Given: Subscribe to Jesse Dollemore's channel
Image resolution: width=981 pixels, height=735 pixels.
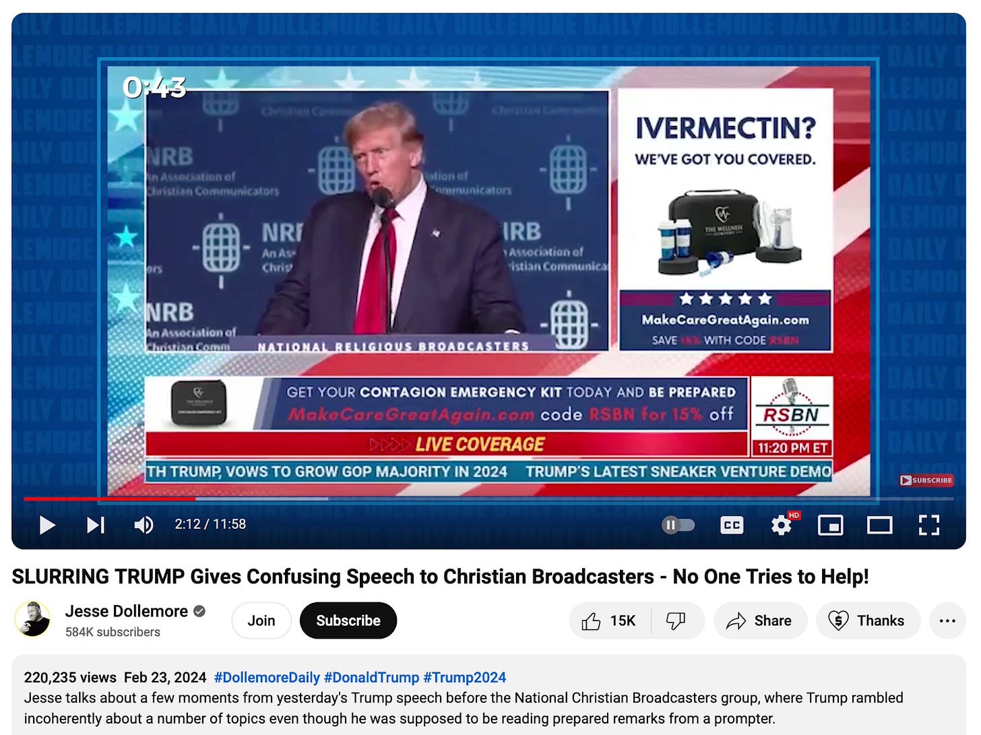Looking at the screenshot, I should tap(348, 620).
